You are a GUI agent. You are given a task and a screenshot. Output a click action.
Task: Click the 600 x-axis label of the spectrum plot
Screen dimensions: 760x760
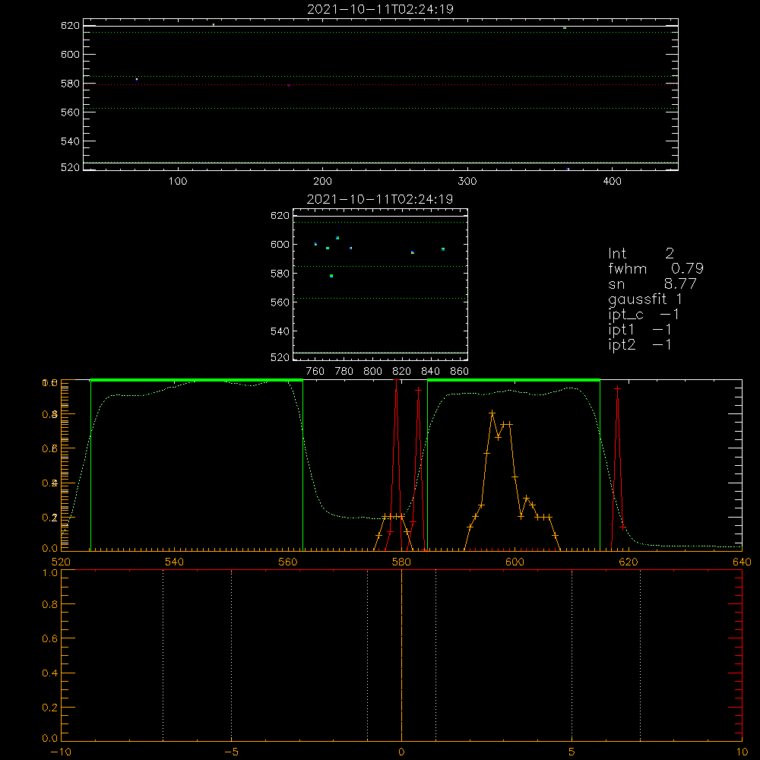click(x=515, y=562)
